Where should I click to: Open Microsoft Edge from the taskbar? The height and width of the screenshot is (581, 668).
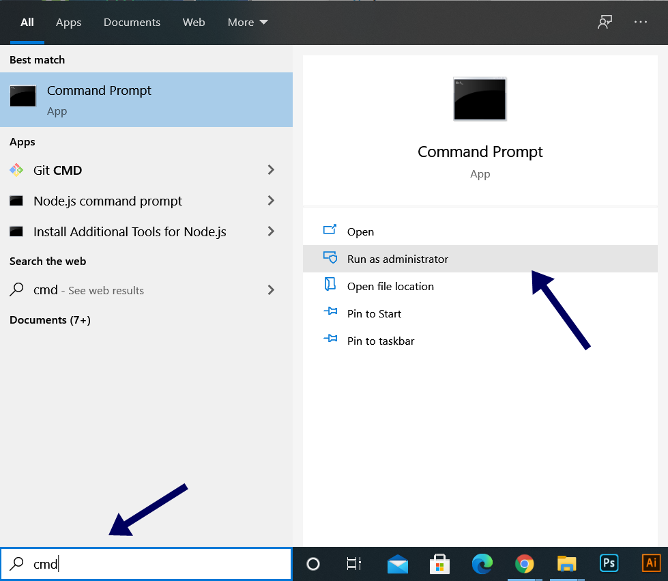coord(482,564)
